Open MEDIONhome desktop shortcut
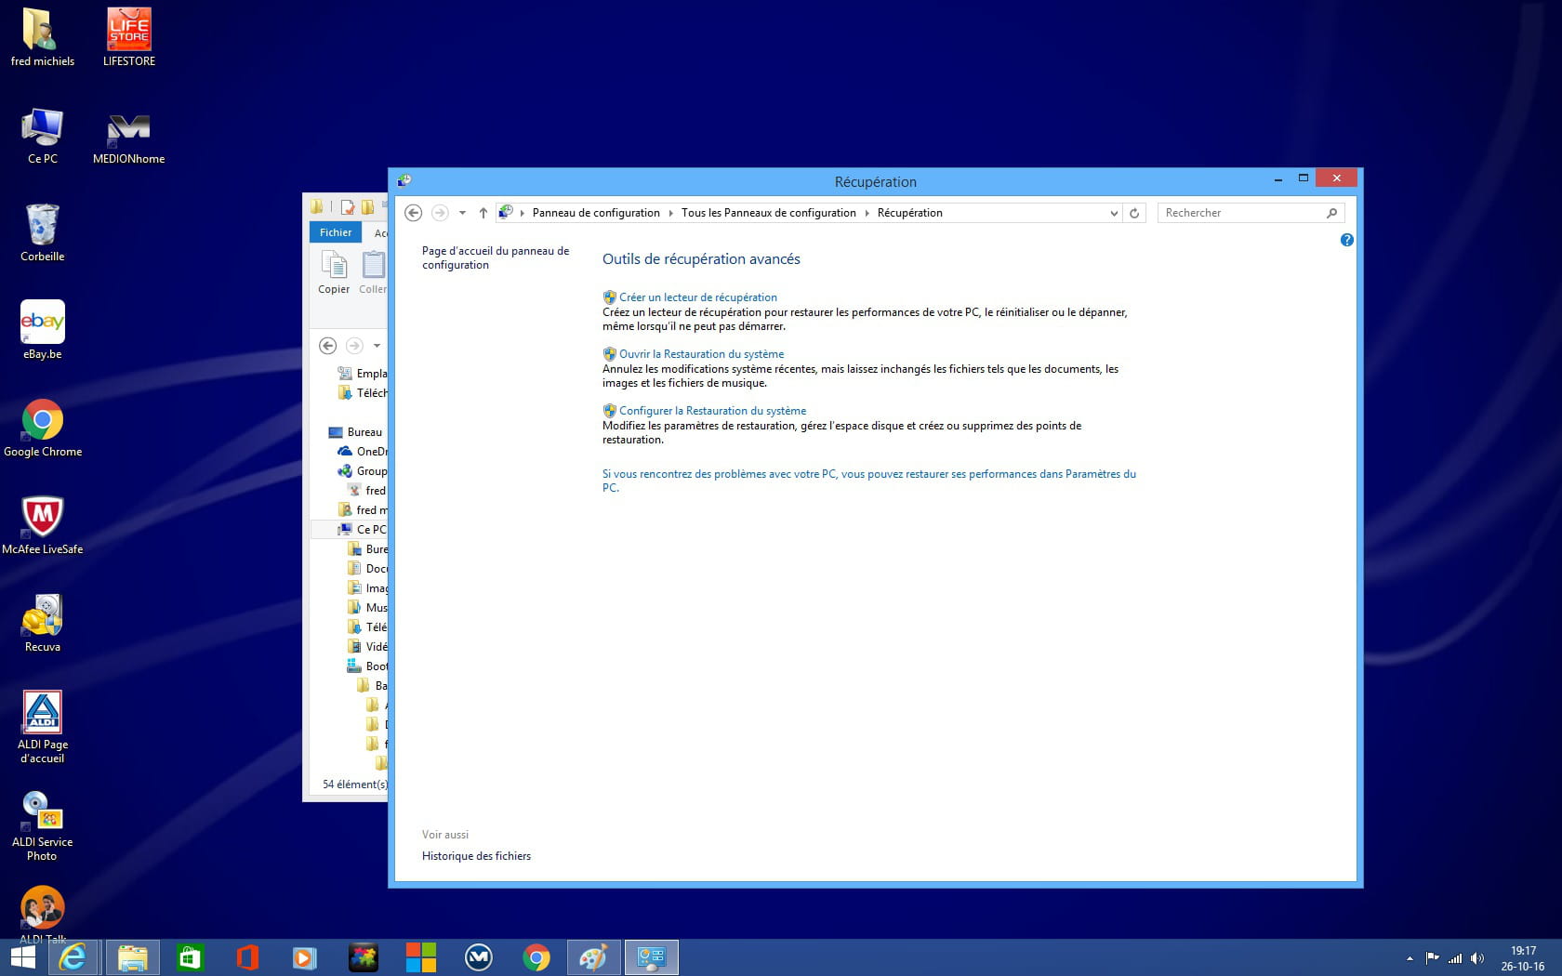This screenshot has height=976, width=1562. click(129, 136)
